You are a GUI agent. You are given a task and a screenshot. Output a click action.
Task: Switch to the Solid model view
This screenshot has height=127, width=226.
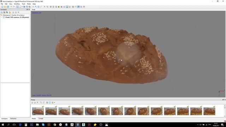click(x=61, y=7)
